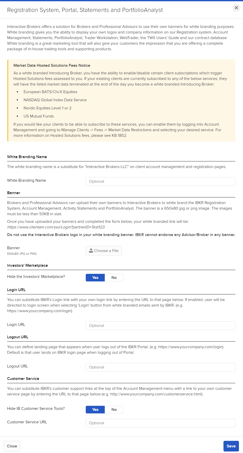Click inside the Logout URL field

coord(160,367)
